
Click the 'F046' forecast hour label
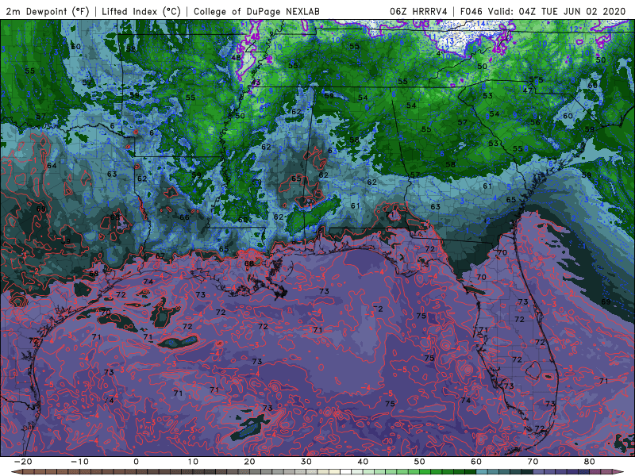tap(471, 11)
